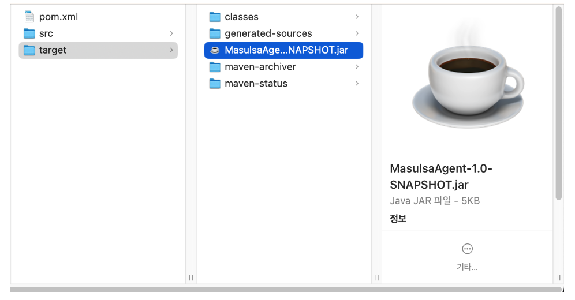The image size is (575, 300).
Task: Select the src folder name
Action: coord(46,33)
